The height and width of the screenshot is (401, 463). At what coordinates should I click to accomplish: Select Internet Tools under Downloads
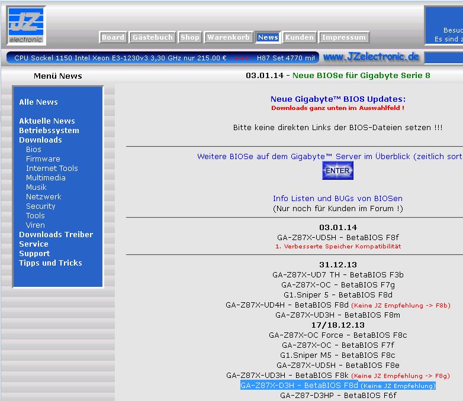(x=52, y=168)
